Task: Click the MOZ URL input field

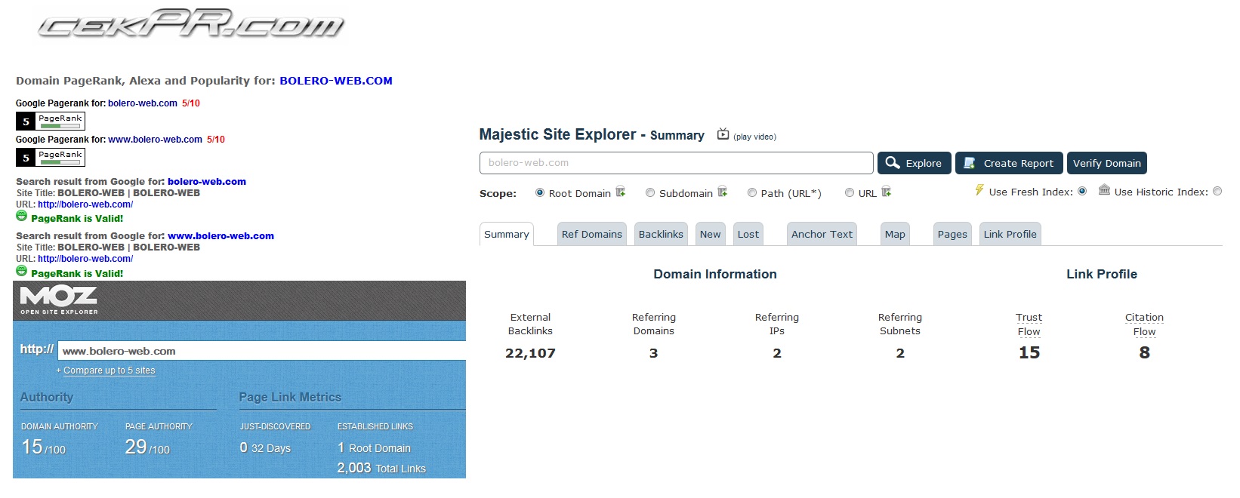Action: click(261, 351)
